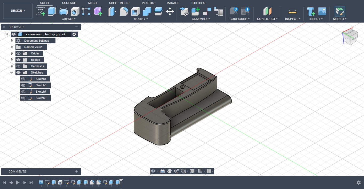Show the Canvases folder

[x=18, y=66]
